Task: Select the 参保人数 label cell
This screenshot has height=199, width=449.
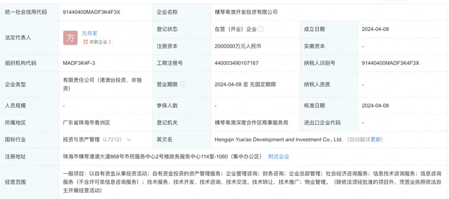Action: tap(182, 106)
